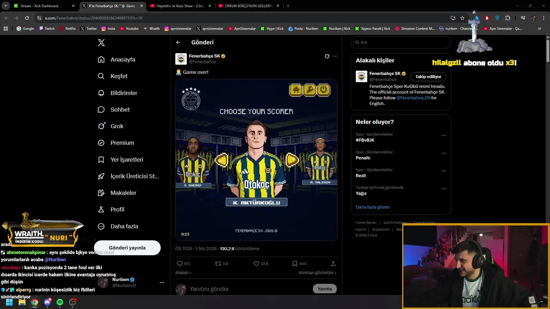Viewport: 550px width, 309px height.
Task: Open the Fenerbahçe SK post's more options
Action: pos(335,56)
